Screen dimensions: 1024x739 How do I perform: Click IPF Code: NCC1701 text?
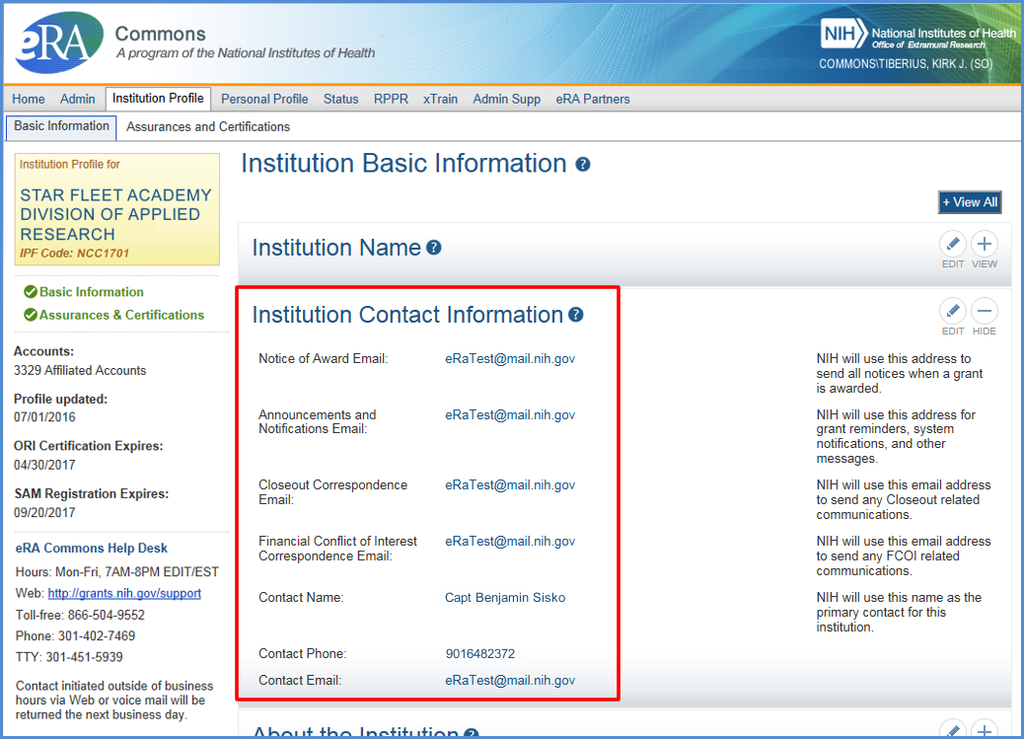pos(74,254)
